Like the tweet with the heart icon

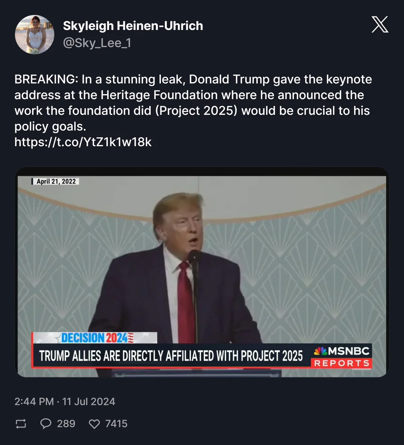(94, 424)
